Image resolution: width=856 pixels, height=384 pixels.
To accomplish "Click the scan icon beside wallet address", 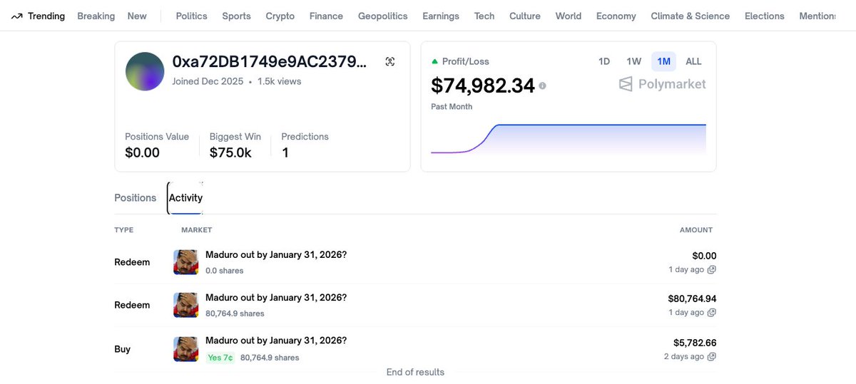I will (x=390, y=62).
